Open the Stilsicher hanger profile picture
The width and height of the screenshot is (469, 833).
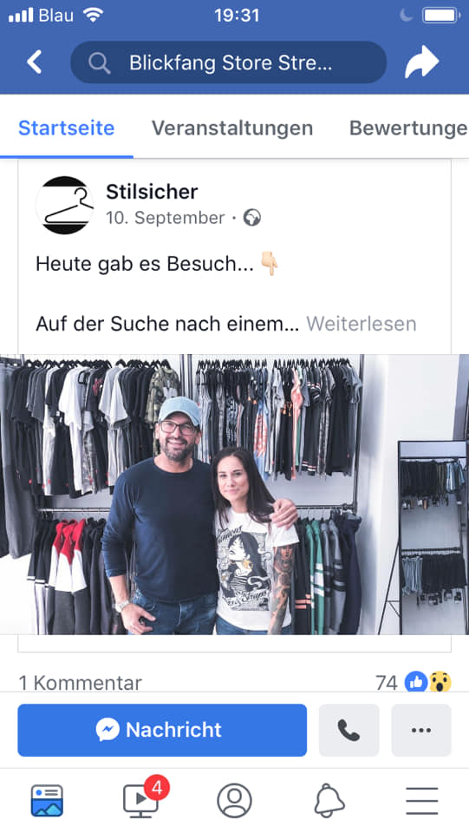coord(65,205)
